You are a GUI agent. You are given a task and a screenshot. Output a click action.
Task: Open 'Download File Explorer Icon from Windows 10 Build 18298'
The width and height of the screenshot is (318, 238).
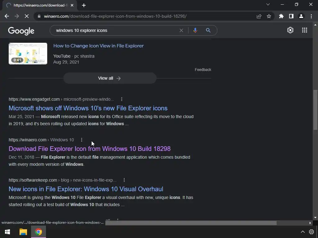pos(90,149)
